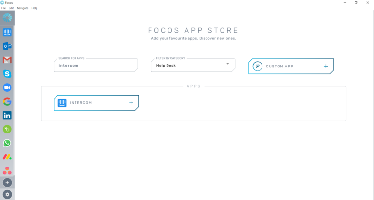The image size is (374, 200).
Task: Click the Intercom logo in the app card
Action: (x=62, y=103)
